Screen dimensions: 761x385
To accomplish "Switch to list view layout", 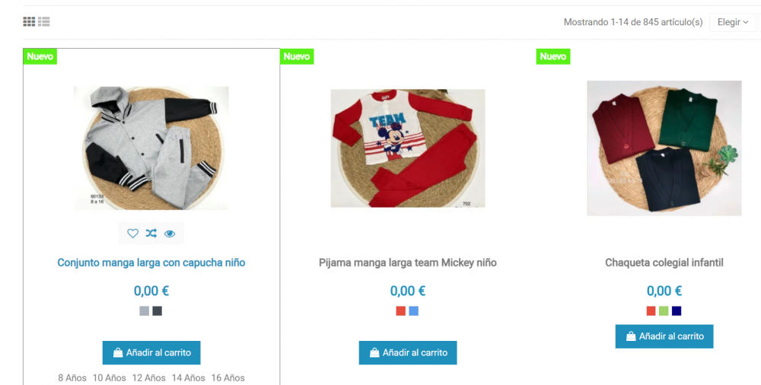I will pos(44,21).
